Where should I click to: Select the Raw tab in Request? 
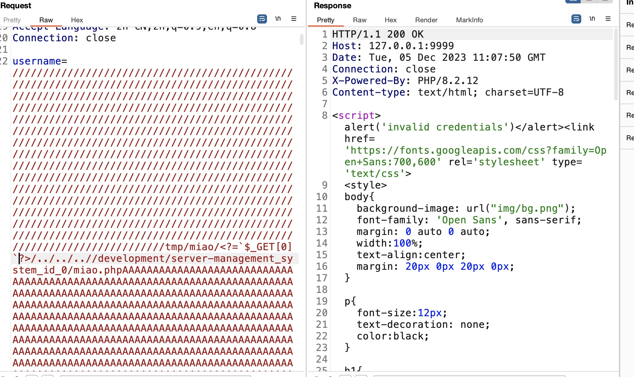click(x=46, y=20)
